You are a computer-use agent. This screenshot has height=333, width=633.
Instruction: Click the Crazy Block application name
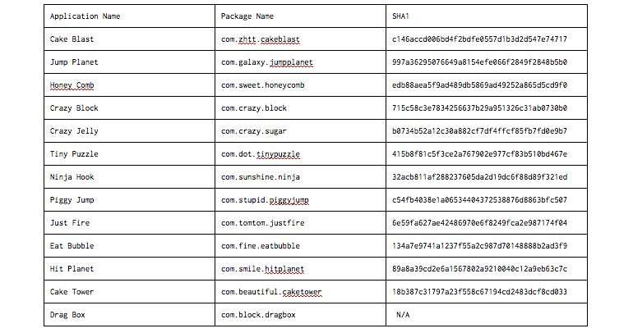click(74, 108)
